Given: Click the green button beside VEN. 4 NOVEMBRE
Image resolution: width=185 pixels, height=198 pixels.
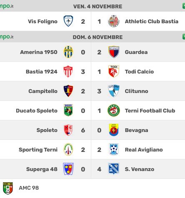Looking at the screenshot, I should tap(184, 6).
